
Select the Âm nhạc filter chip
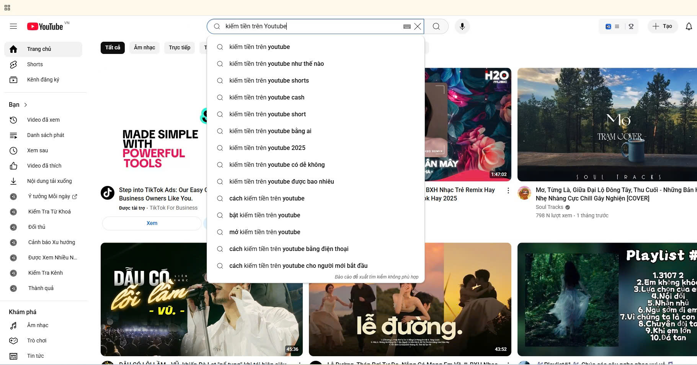coord(144,47)
